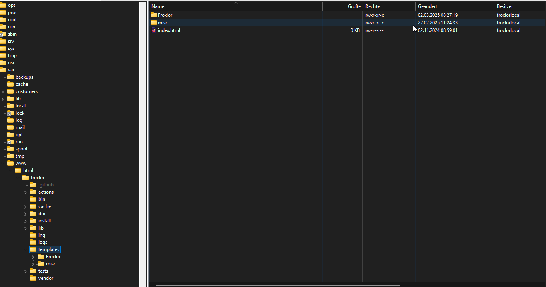Sort files by Rechte column header
This screenshot has height=287, width=546.
coord(389,6)
